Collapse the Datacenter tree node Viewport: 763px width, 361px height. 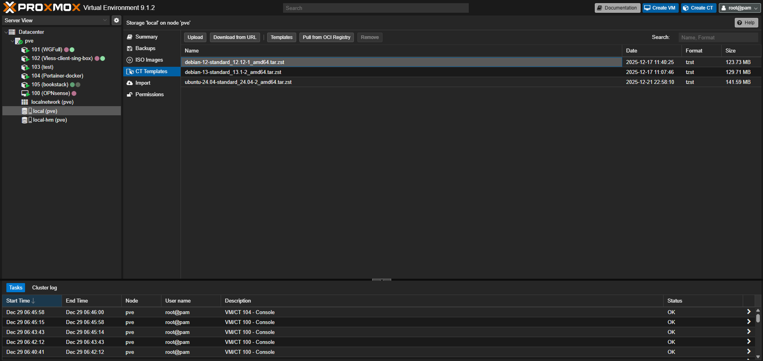[6, 32]
